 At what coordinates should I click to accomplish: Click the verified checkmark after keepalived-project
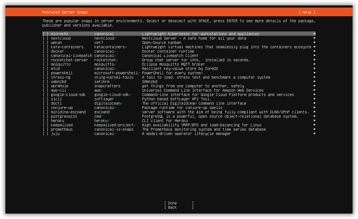[135, 125]
